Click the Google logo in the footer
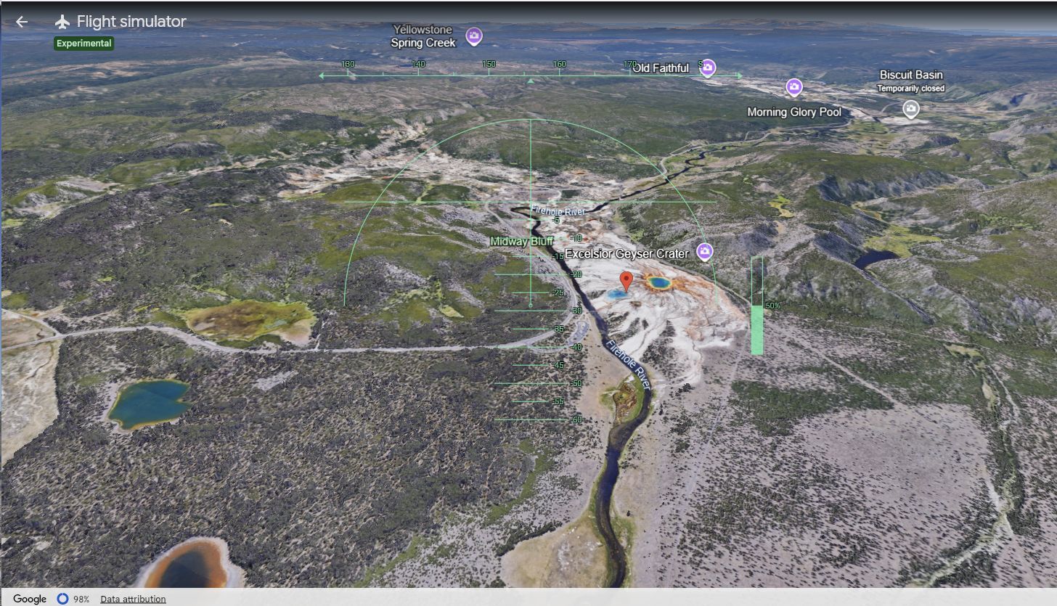Screen dimensions: 1057x606 click(30, 599)
